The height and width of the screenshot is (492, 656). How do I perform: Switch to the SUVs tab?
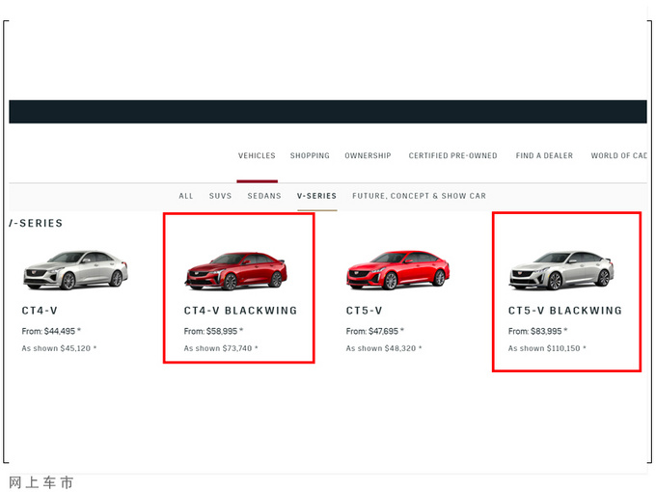pos(220,196)
